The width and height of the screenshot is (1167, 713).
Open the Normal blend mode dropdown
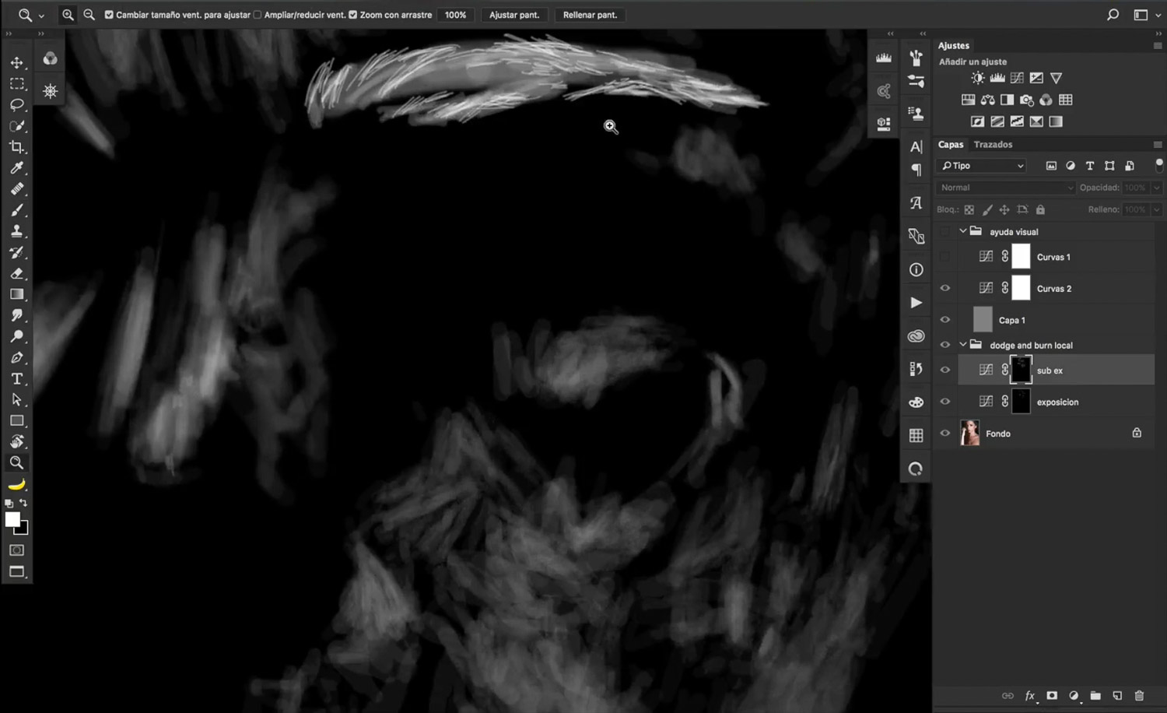[x=1006, y=188]
